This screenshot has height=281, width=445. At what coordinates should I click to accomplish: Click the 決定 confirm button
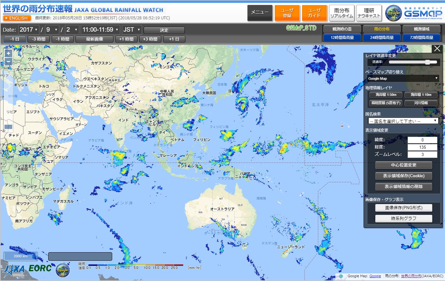[164, 30]
